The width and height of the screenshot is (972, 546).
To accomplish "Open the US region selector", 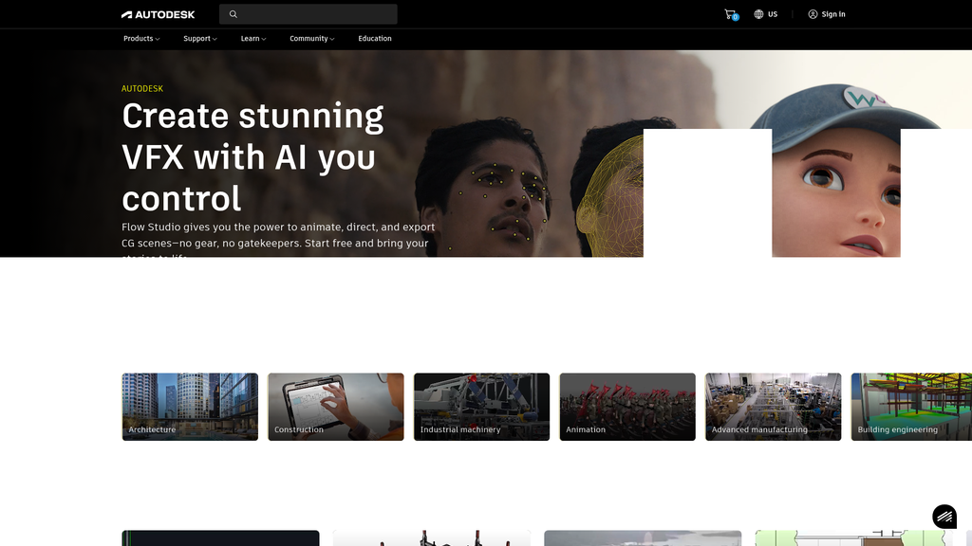I will coord(766,14).
